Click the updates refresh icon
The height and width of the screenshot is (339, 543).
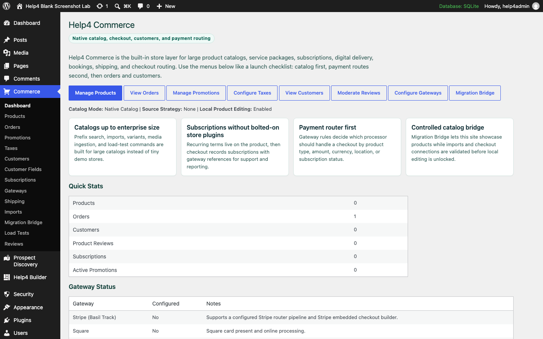[100, 6]
